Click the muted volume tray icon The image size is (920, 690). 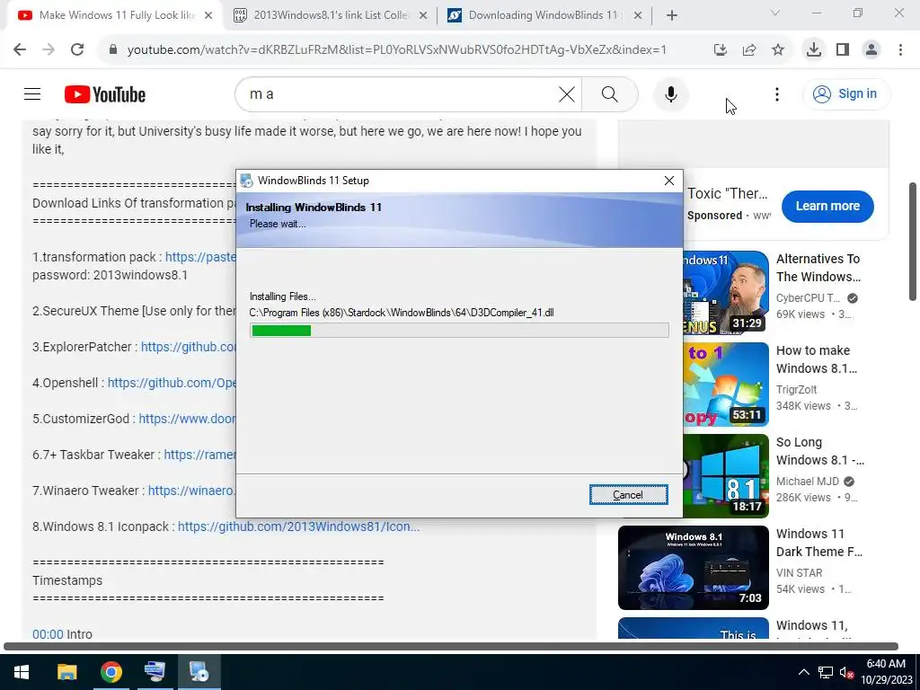[x=846, y=672]
